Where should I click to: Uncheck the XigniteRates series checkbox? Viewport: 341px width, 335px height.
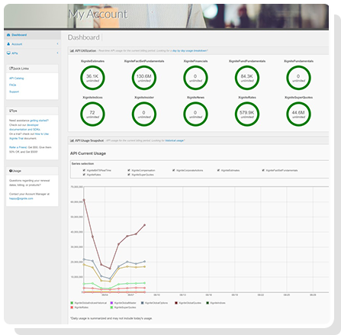(84, 175)
